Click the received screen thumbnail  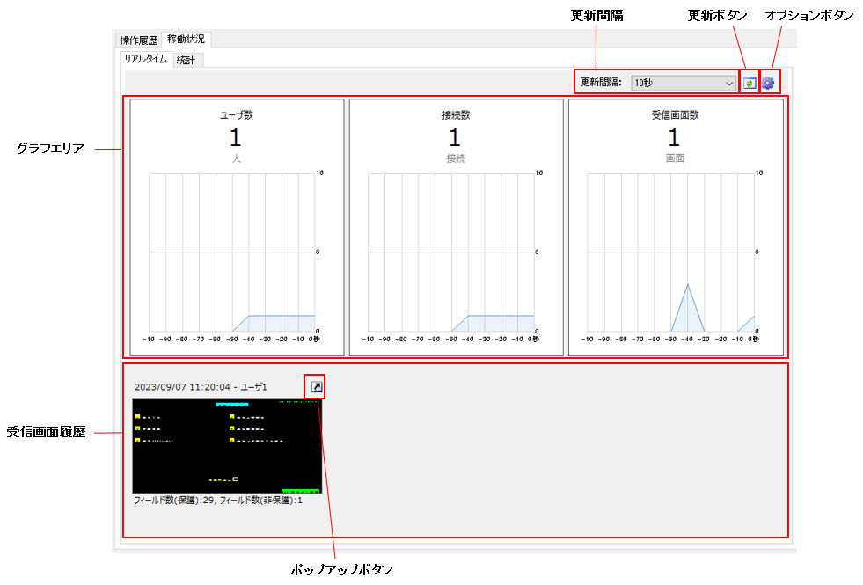pyautogui.click(x=227, y=446)
